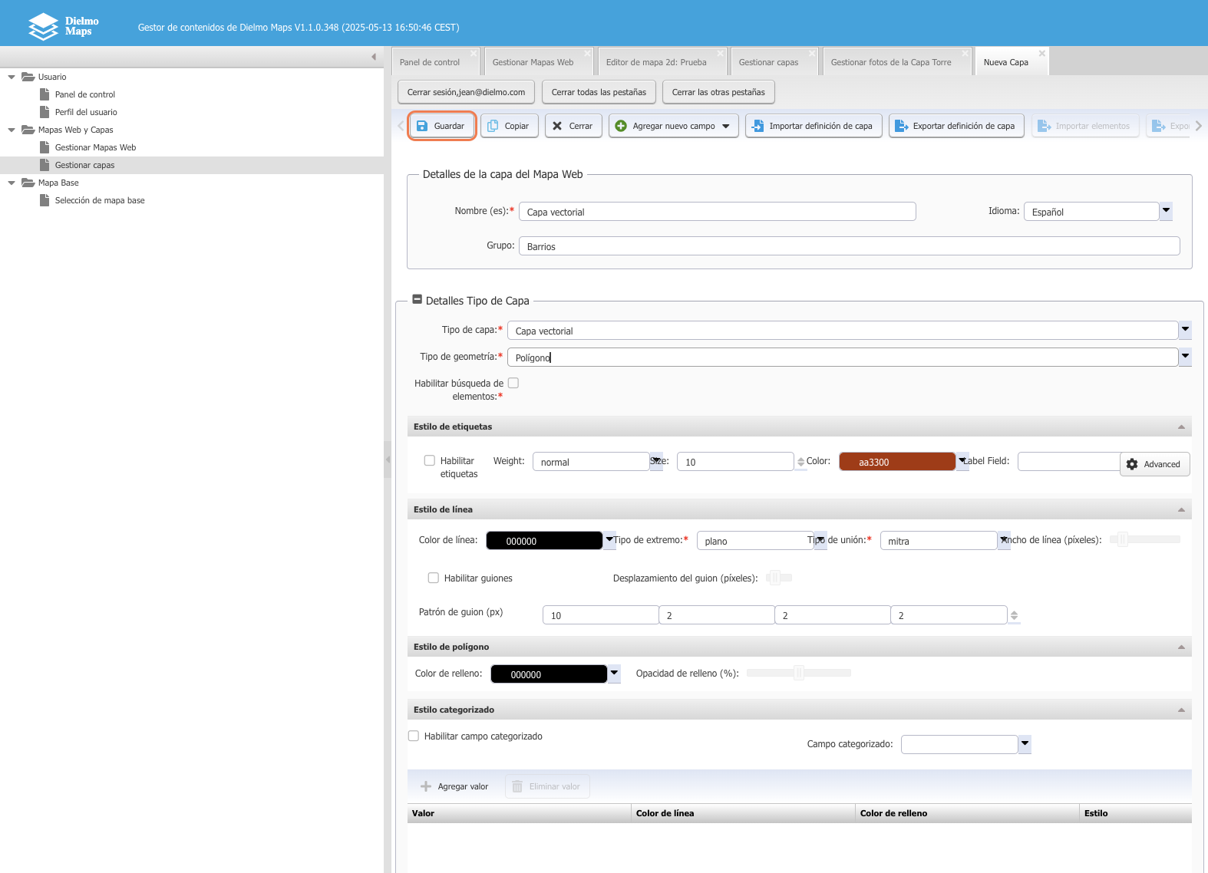Viewport: 1208px width, 873px height.
Task: Click the green plus Agregar nuevo campo icon
Action: coord(621,126)
